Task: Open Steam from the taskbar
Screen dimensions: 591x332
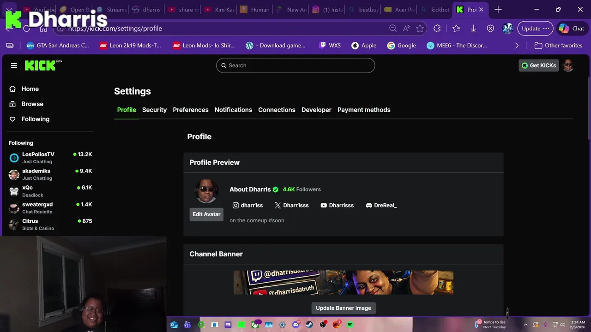Action: [x=309, y=325]
